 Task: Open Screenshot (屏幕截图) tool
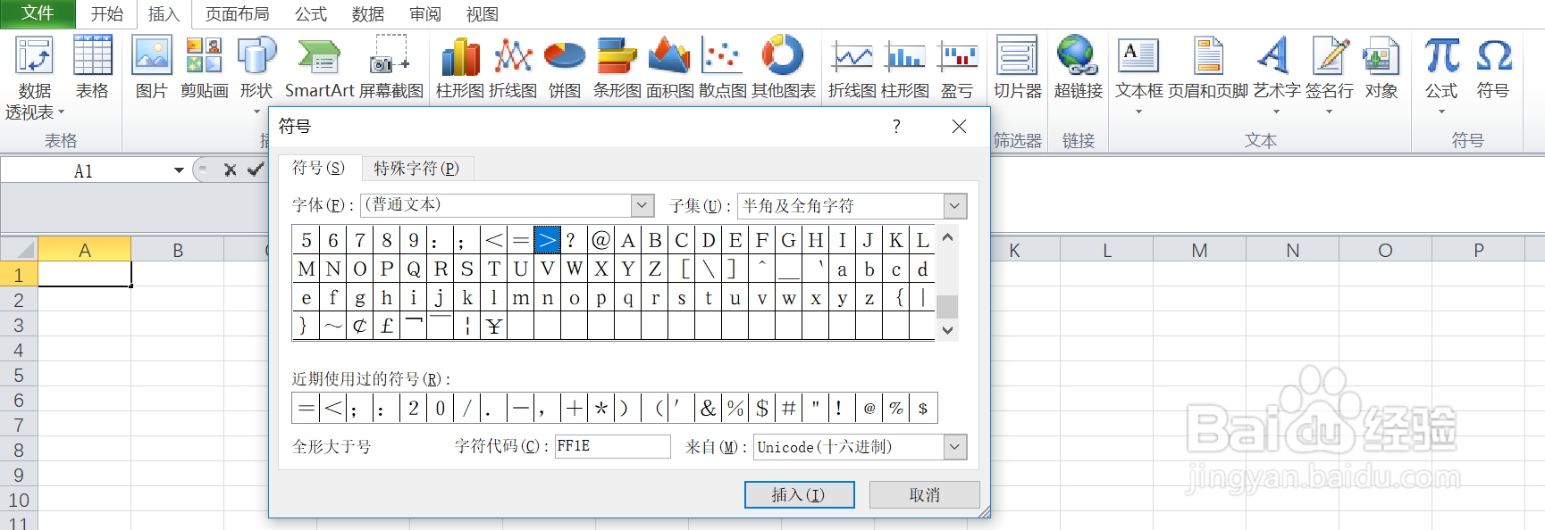point(390,67)
